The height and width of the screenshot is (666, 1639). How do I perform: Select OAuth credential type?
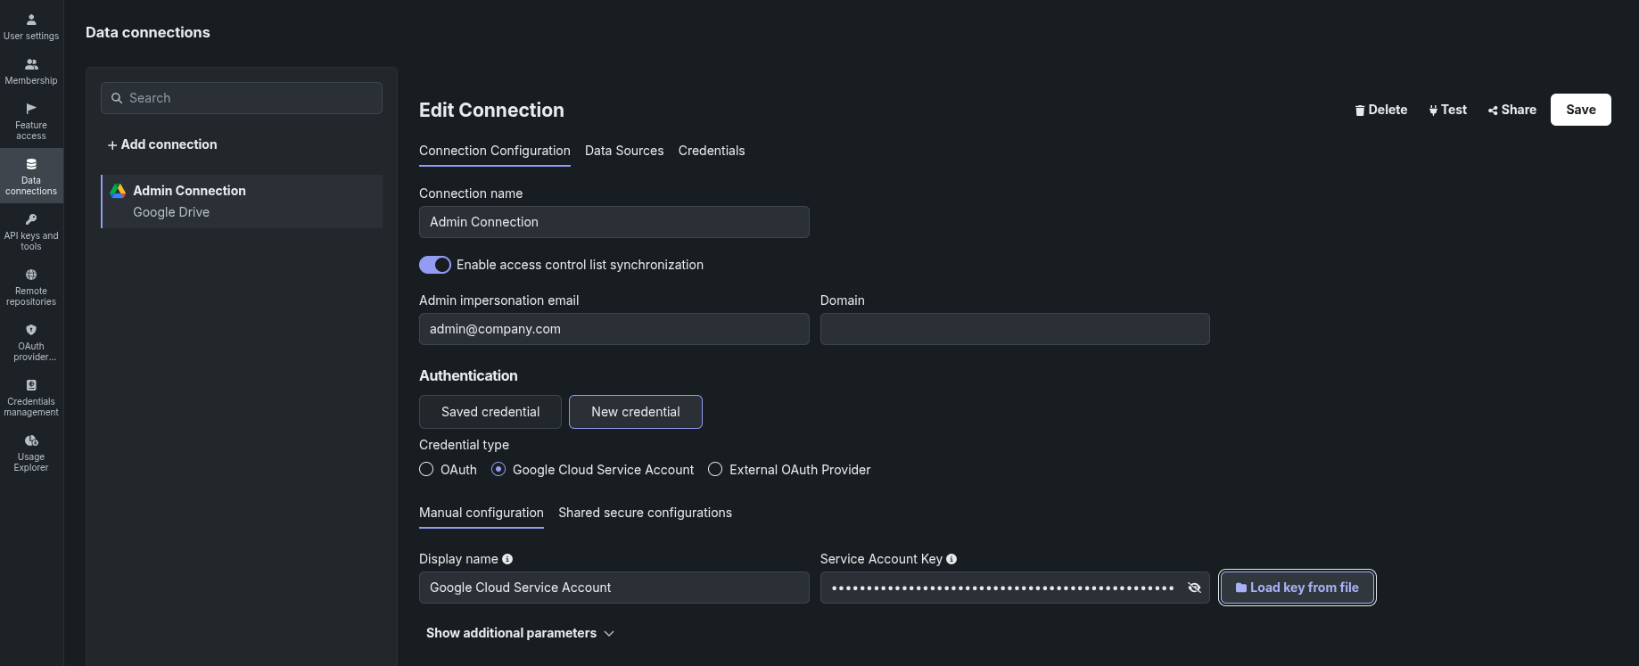426,470
